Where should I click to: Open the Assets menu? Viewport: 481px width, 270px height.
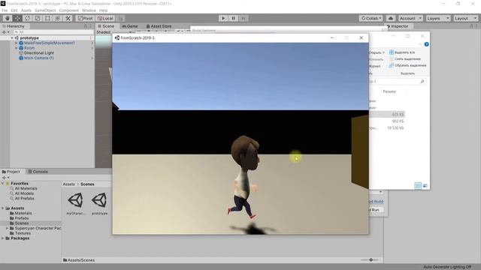coord(26,10)
